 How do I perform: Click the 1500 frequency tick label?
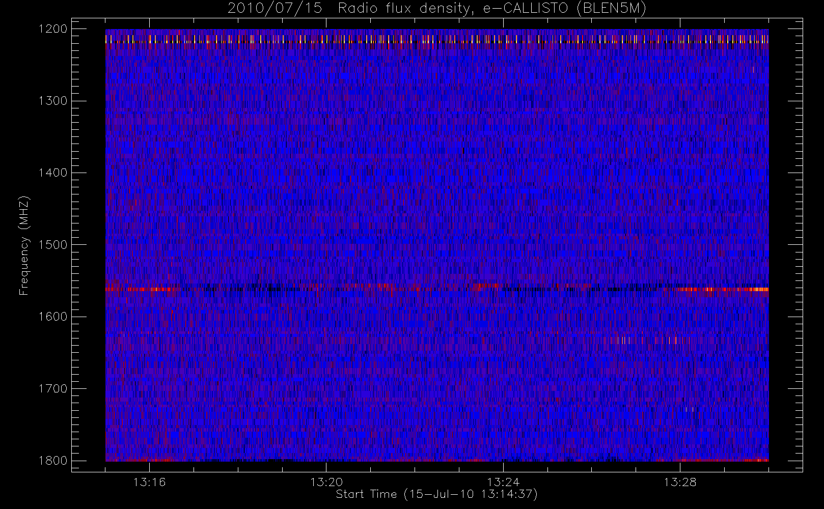coord(53,245)
